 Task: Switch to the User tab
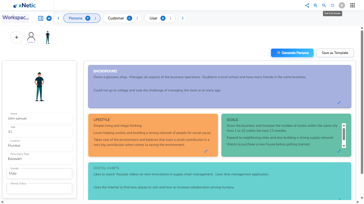(153, 18)
